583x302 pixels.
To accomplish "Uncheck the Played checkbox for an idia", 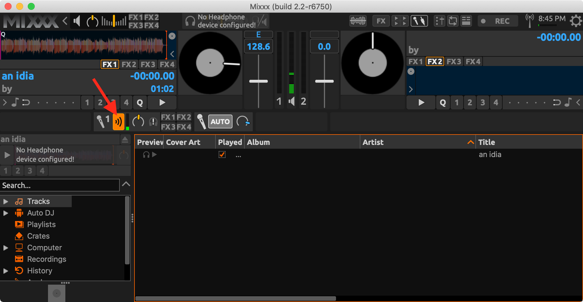I will coord(222,154).
